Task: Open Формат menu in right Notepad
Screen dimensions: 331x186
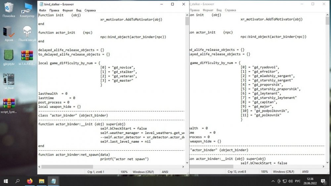Action: [x=208, y=10]
